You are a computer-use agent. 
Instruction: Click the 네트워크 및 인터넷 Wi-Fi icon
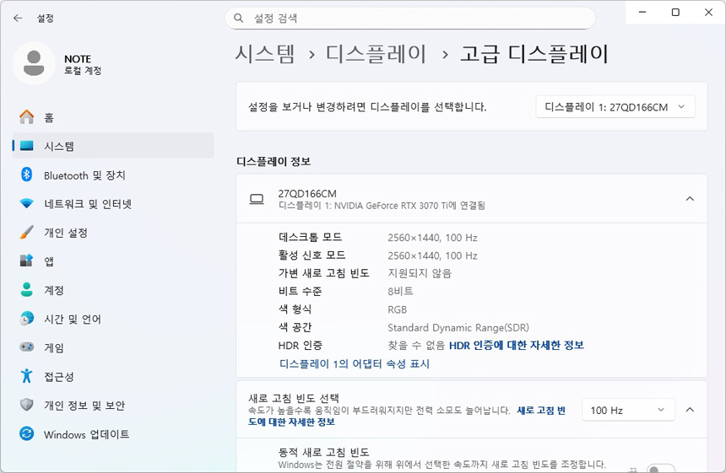27,204
